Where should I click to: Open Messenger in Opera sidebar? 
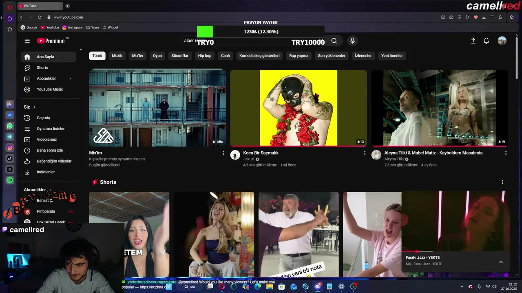10,115
